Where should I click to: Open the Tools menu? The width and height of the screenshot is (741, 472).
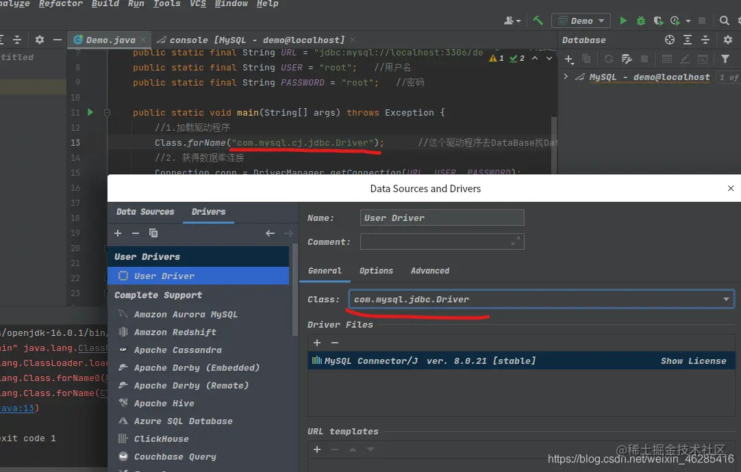coord(167,4)
